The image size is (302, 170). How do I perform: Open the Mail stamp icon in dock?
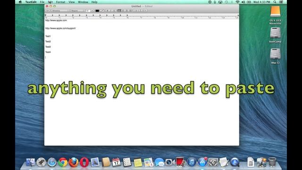click(95, 162)
